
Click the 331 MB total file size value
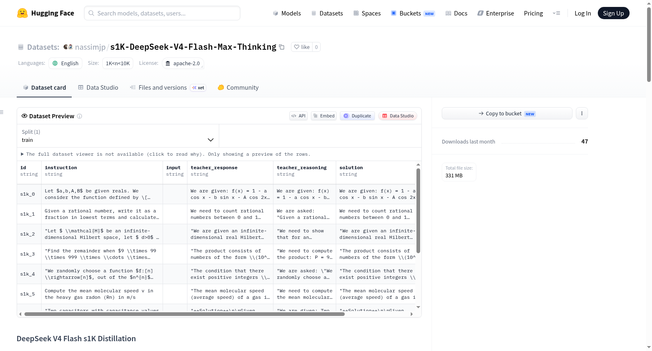point(454,176)
